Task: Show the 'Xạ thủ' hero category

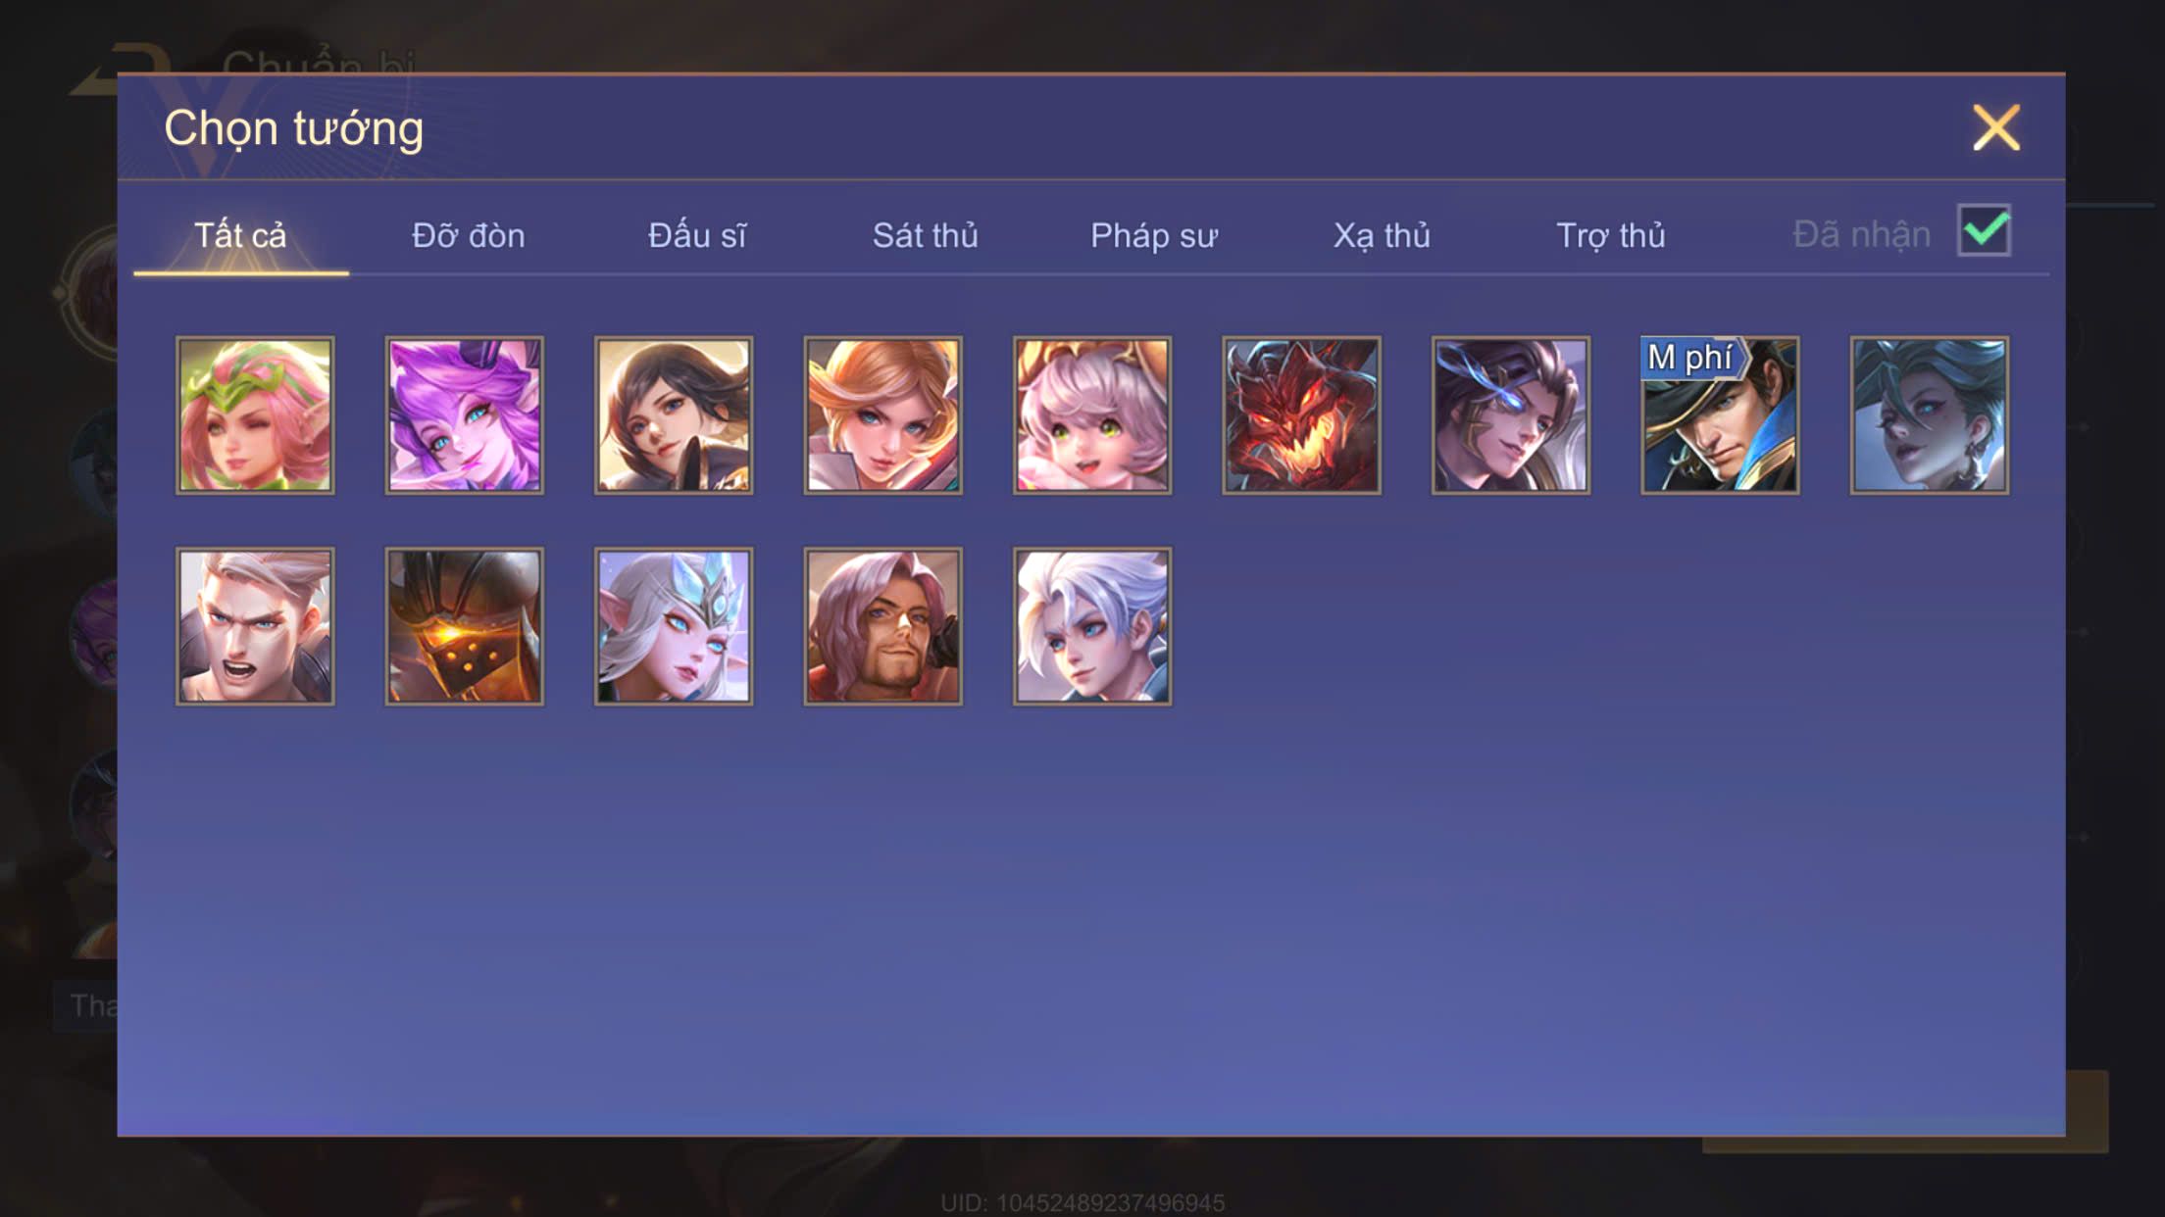Action: coord(1382,236)
